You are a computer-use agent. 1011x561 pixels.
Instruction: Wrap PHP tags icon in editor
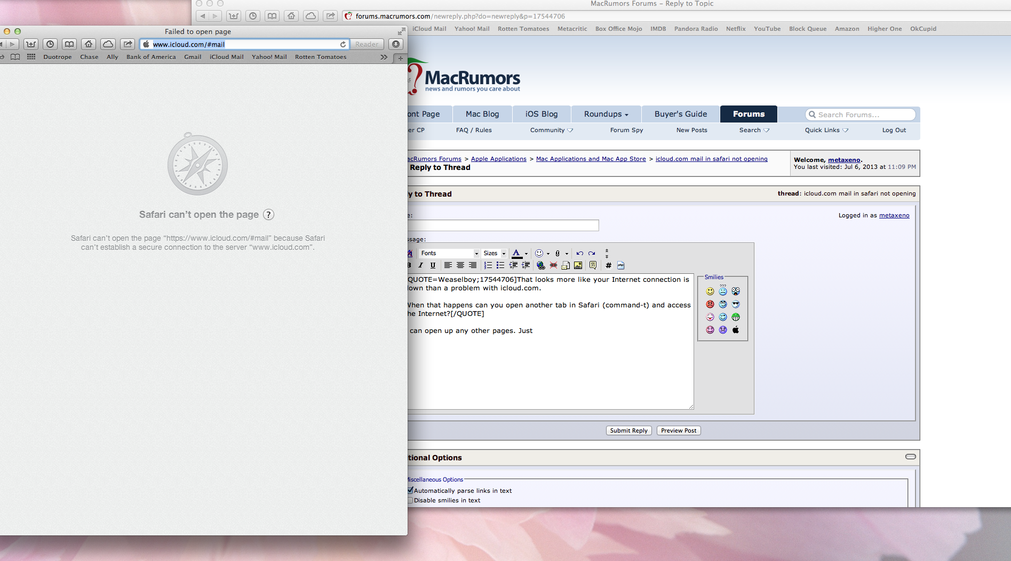click(621, 265)
